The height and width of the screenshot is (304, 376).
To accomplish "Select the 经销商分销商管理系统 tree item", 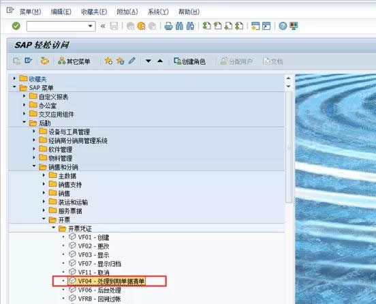I will click(x=78, y=140).
